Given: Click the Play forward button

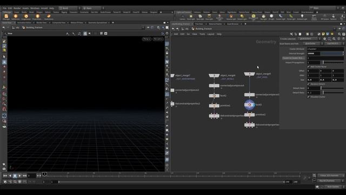Looking at the screenshot, I should (19, 175).
